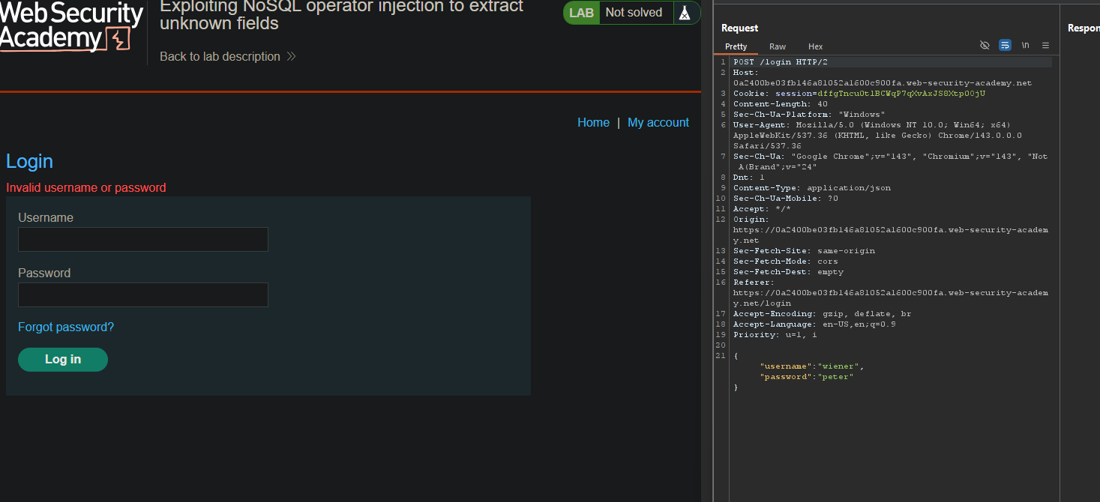Click the Forgot password? link

[66, 327]
